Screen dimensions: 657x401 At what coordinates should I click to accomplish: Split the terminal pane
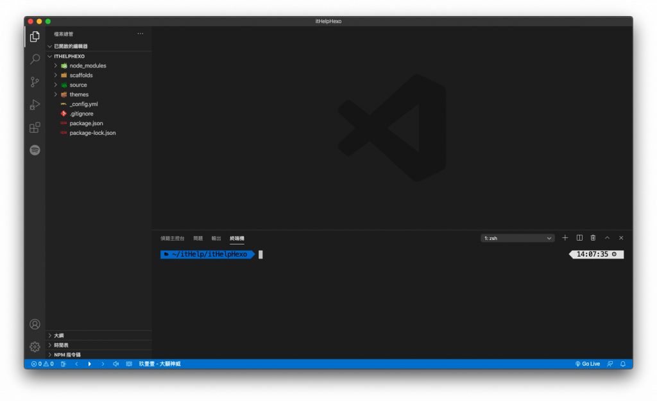579,237
